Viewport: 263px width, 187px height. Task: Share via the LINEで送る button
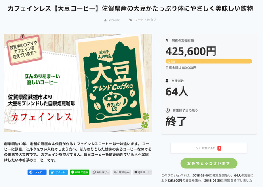tap(80, 172)
